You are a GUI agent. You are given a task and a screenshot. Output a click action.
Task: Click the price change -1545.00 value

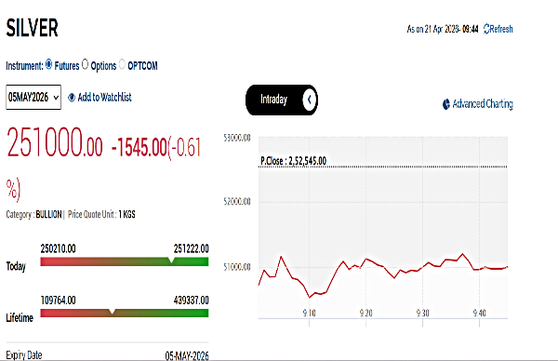(x=139, y=147)
